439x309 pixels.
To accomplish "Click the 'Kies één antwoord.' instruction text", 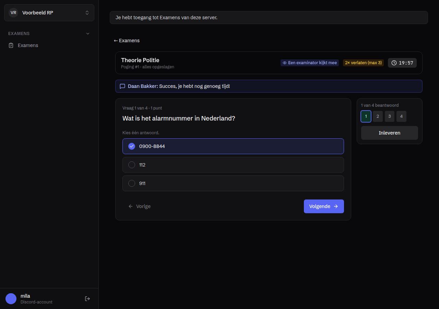I will (141, 133).
